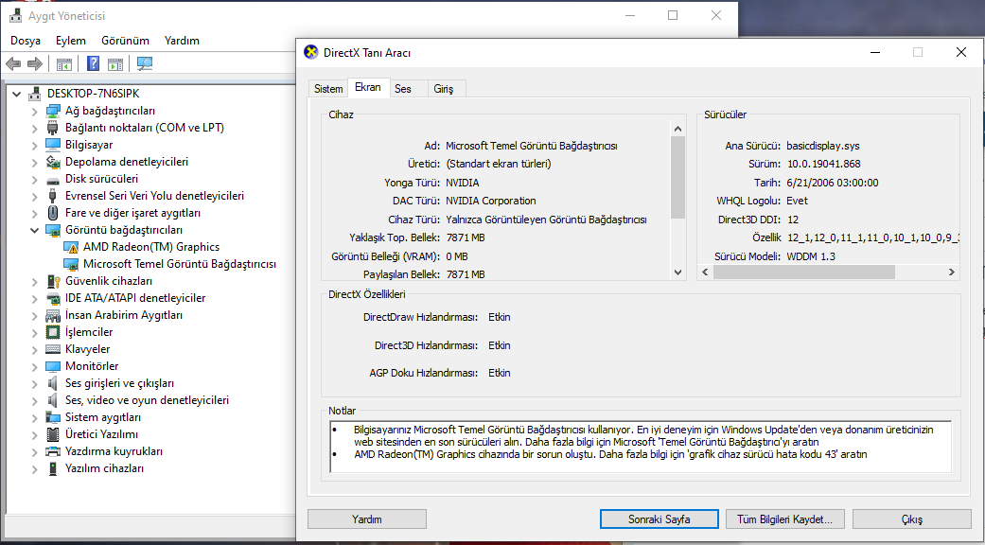Expand the Klavyeler node
Image resolution: width=985 pixels, height=545 pixels.
click(35, 349)
